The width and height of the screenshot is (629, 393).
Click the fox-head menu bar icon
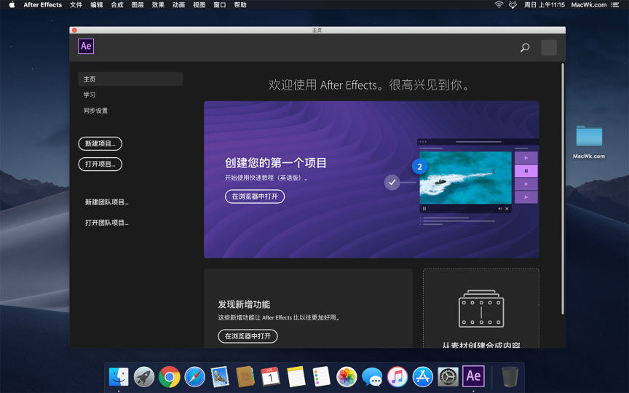tap(513, 5)
